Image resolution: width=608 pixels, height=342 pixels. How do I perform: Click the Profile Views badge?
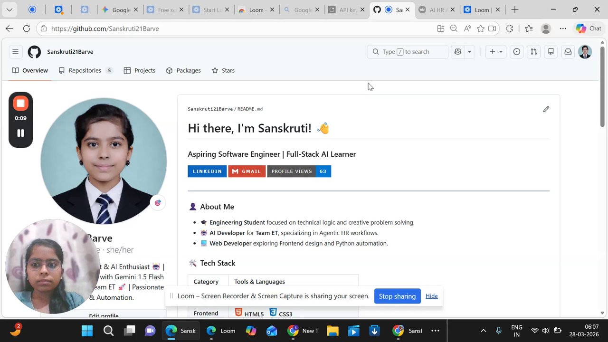(299, 171)
